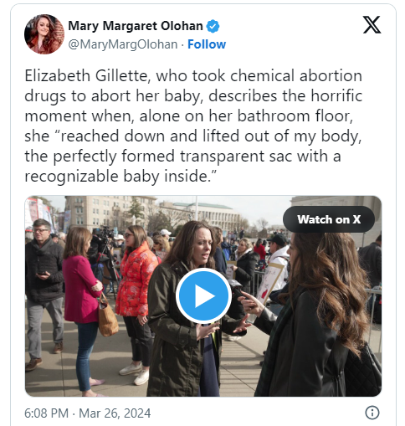Open Mary Margaret Olohan's profile picture
The image size is (405, 426).
44,34
